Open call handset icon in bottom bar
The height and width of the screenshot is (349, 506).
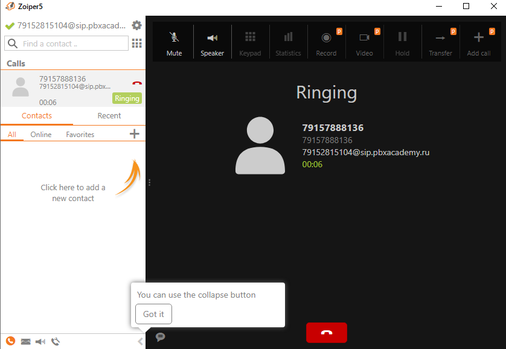tap(56, 341)
